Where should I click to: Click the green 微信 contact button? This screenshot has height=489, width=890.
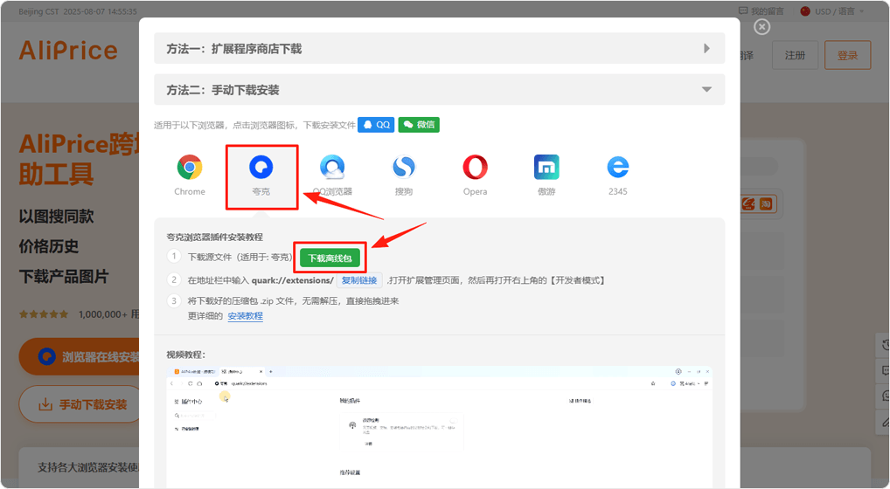(x=419, y=125)
